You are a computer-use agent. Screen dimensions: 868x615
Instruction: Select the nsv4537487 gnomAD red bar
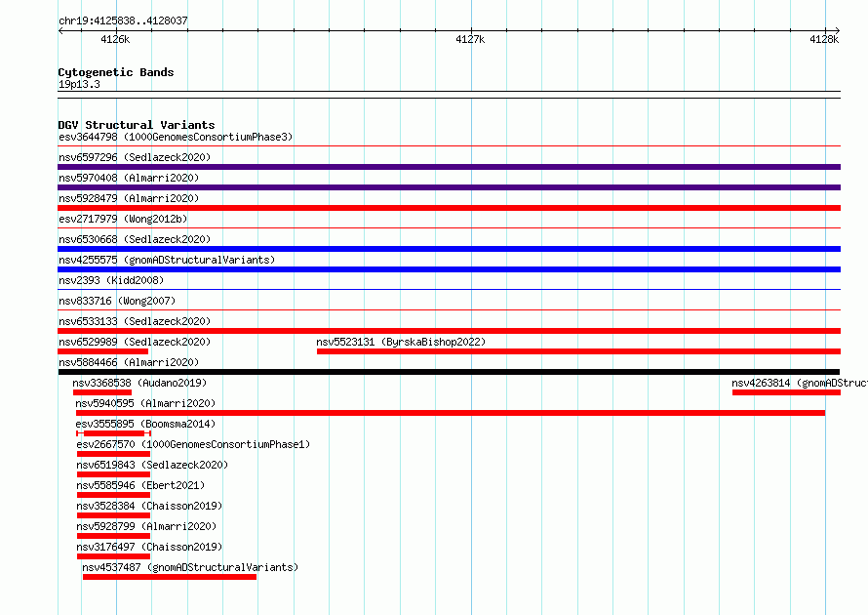[170, 577]
